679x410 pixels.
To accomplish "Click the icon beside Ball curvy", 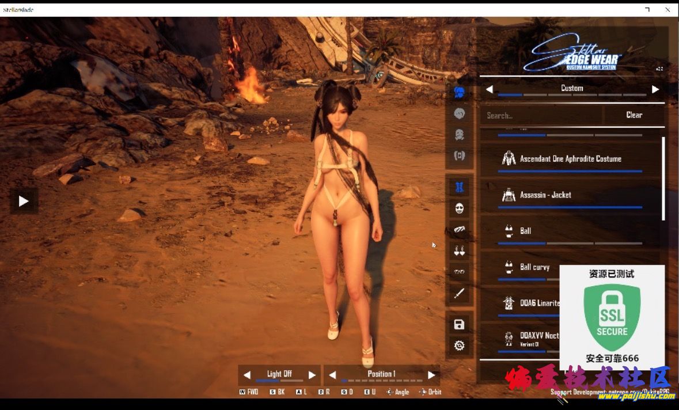I will pyautogui.click(x=509, y=267).
